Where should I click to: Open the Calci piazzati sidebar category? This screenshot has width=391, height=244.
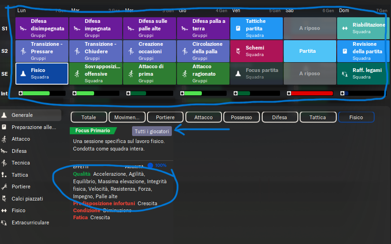(x=25, y=199)
